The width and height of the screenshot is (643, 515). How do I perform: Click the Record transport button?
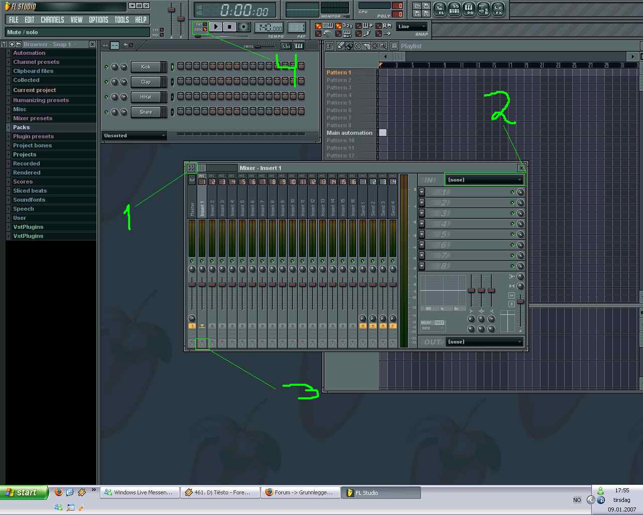244,27
